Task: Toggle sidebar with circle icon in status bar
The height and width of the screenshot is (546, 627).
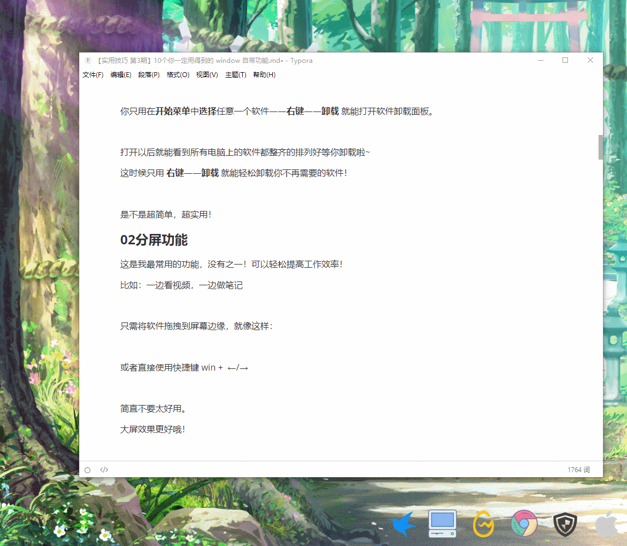Action: click(87, 470)
